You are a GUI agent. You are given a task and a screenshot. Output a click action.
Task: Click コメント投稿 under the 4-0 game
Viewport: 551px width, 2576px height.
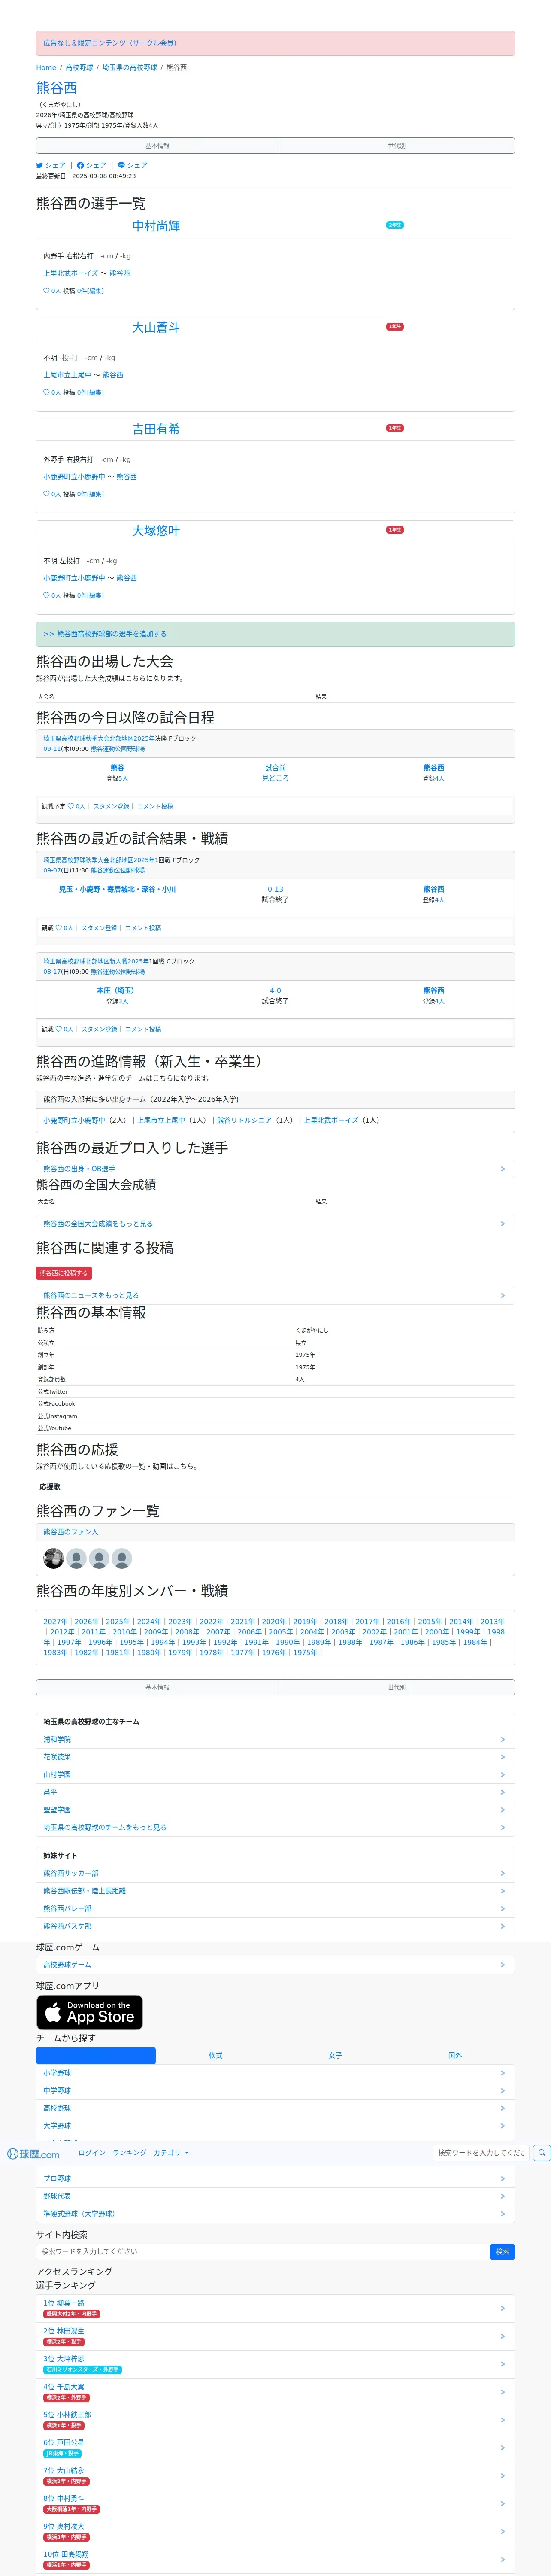tap(143, 1029)
